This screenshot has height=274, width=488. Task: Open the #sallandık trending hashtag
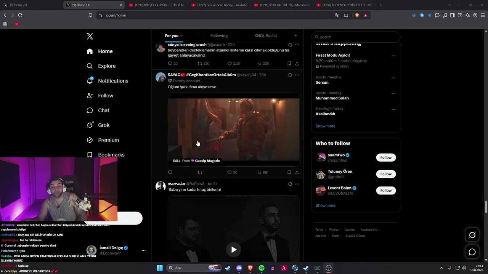(x=325, y=114)
